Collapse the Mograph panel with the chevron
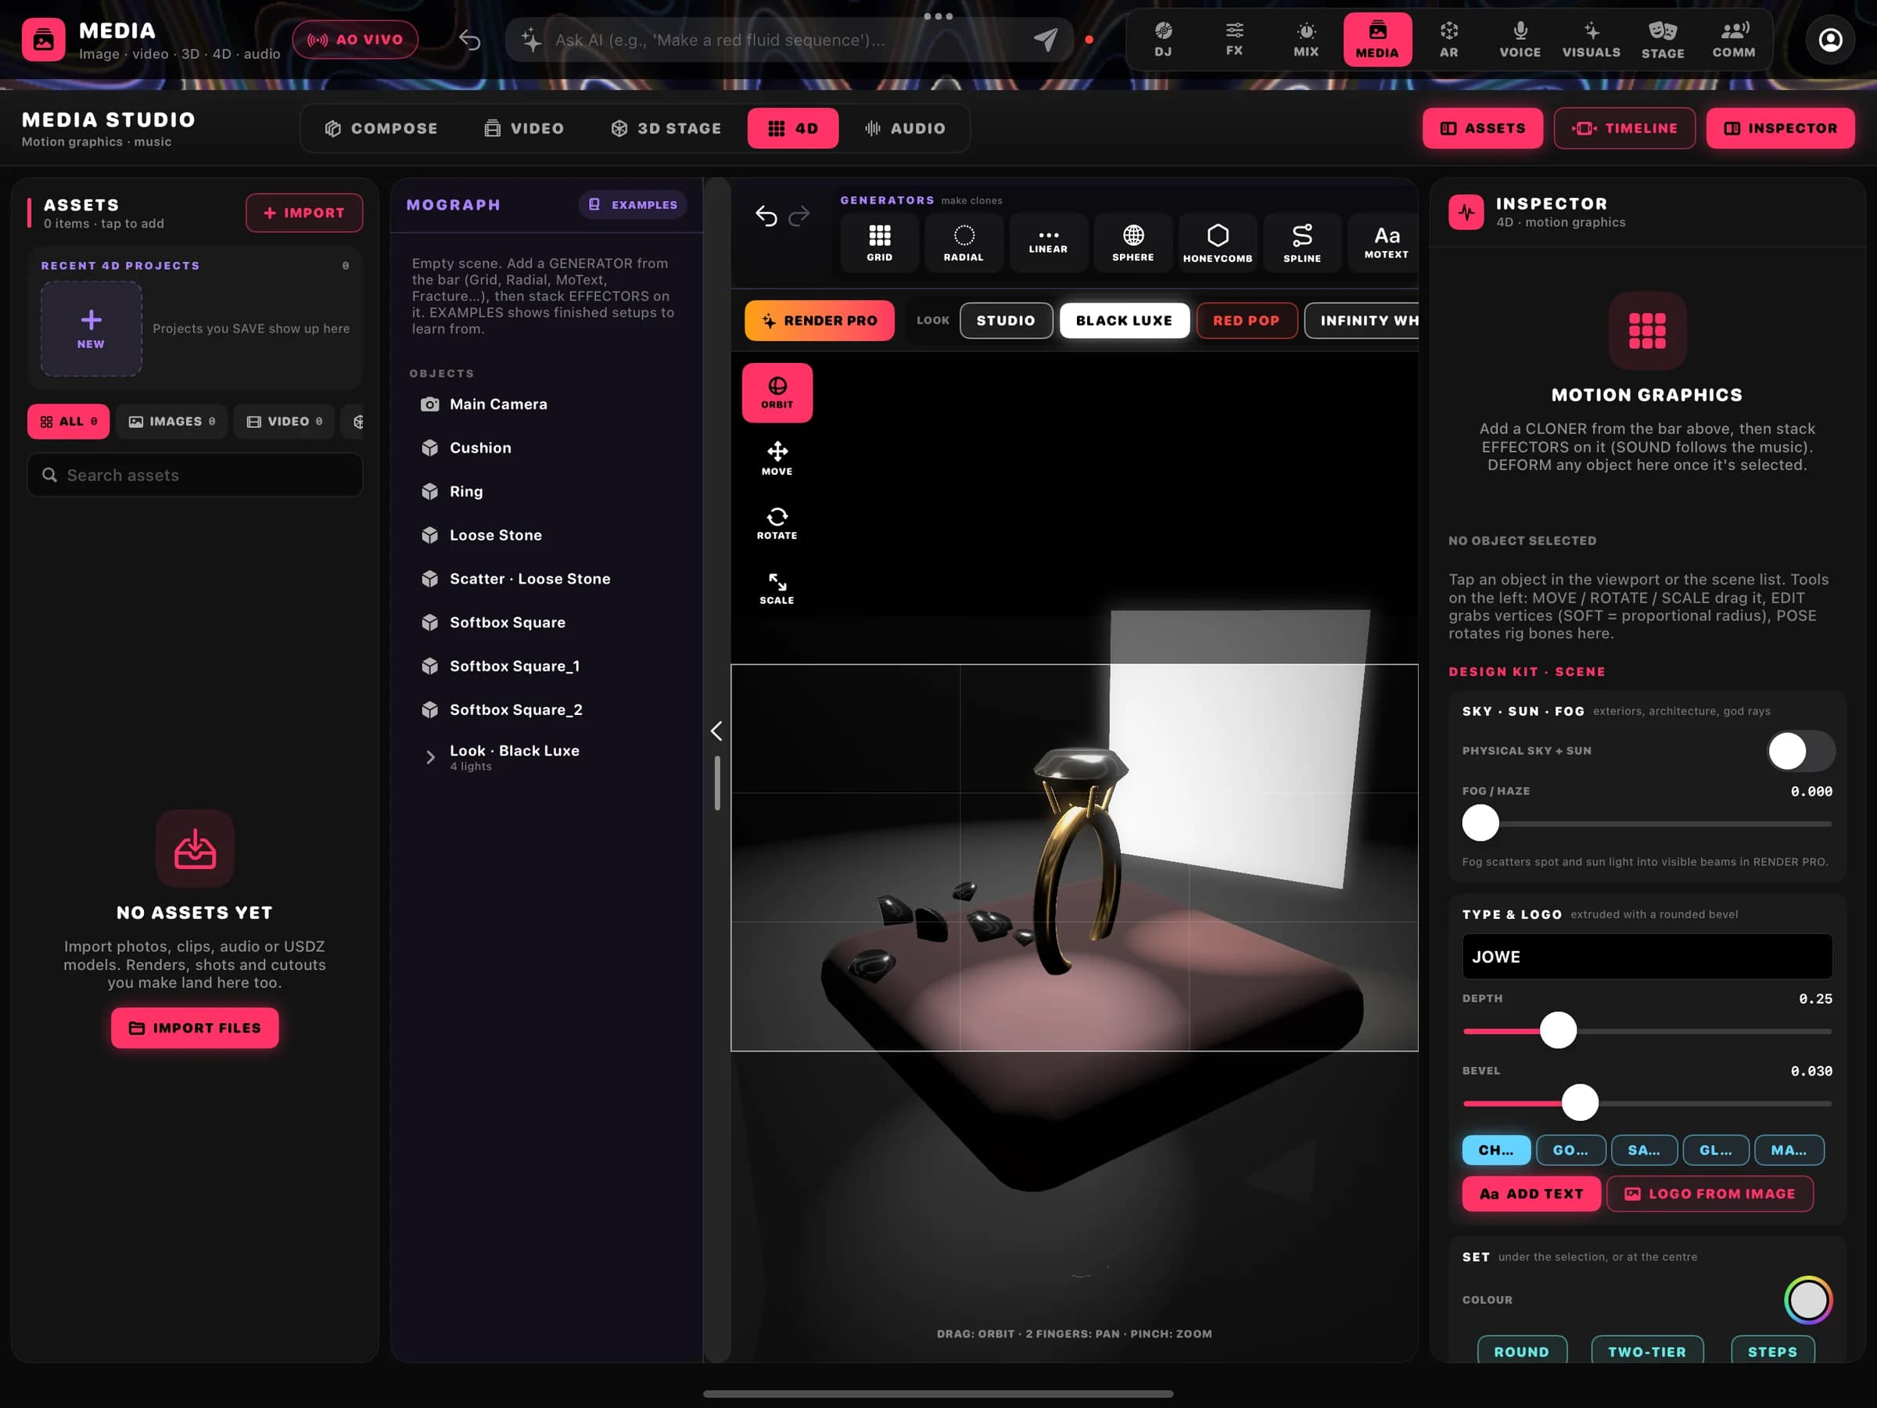 point(716,731)
